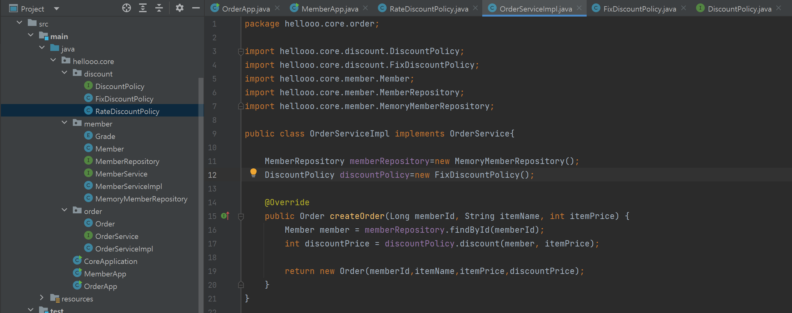This screenshot has height=313, width=792.
Task: Close the OrderServiceImpl.java tab
Action: 579,8
